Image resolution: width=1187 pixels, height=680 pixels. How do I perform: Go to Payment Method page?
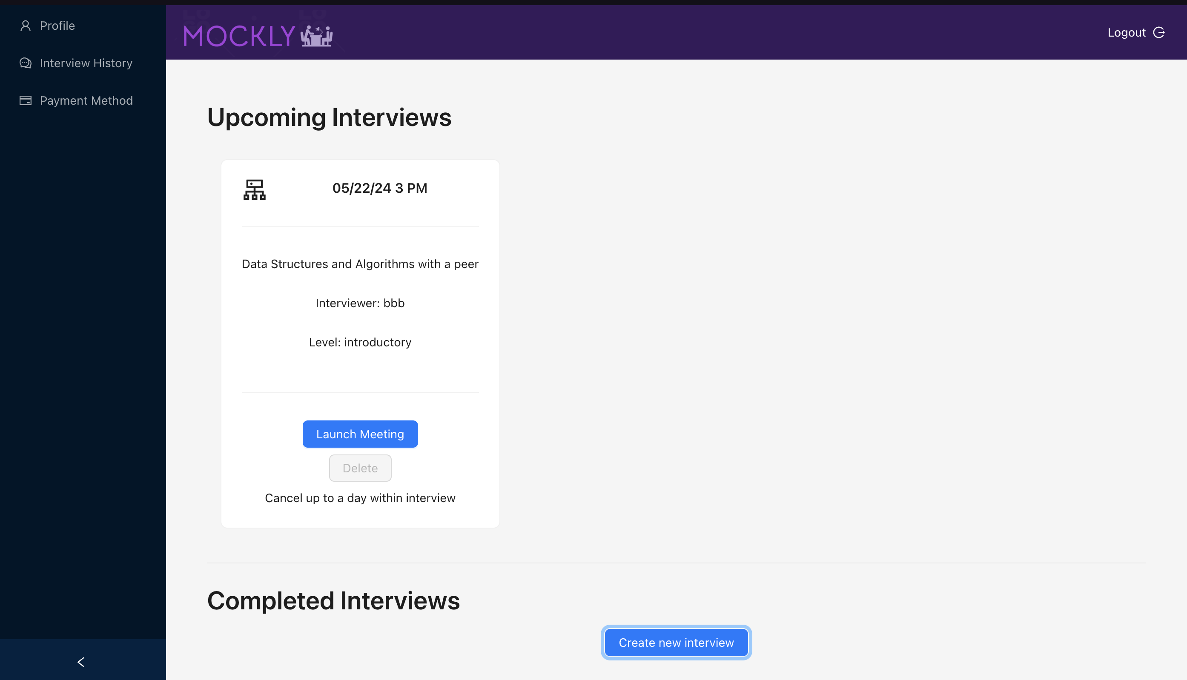coord(83,100)
